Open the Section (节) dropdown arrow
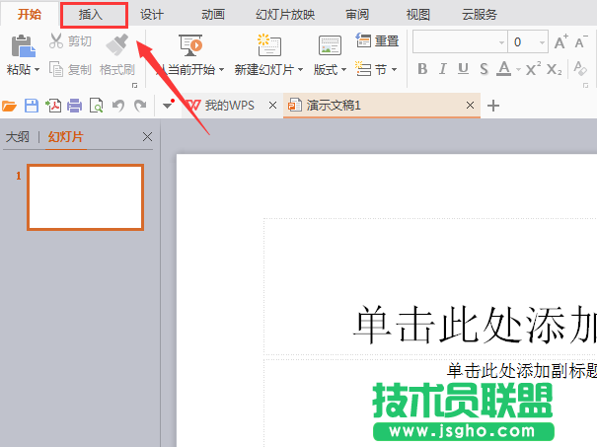This screenshot has height=447, width=597. pos(394,70)
